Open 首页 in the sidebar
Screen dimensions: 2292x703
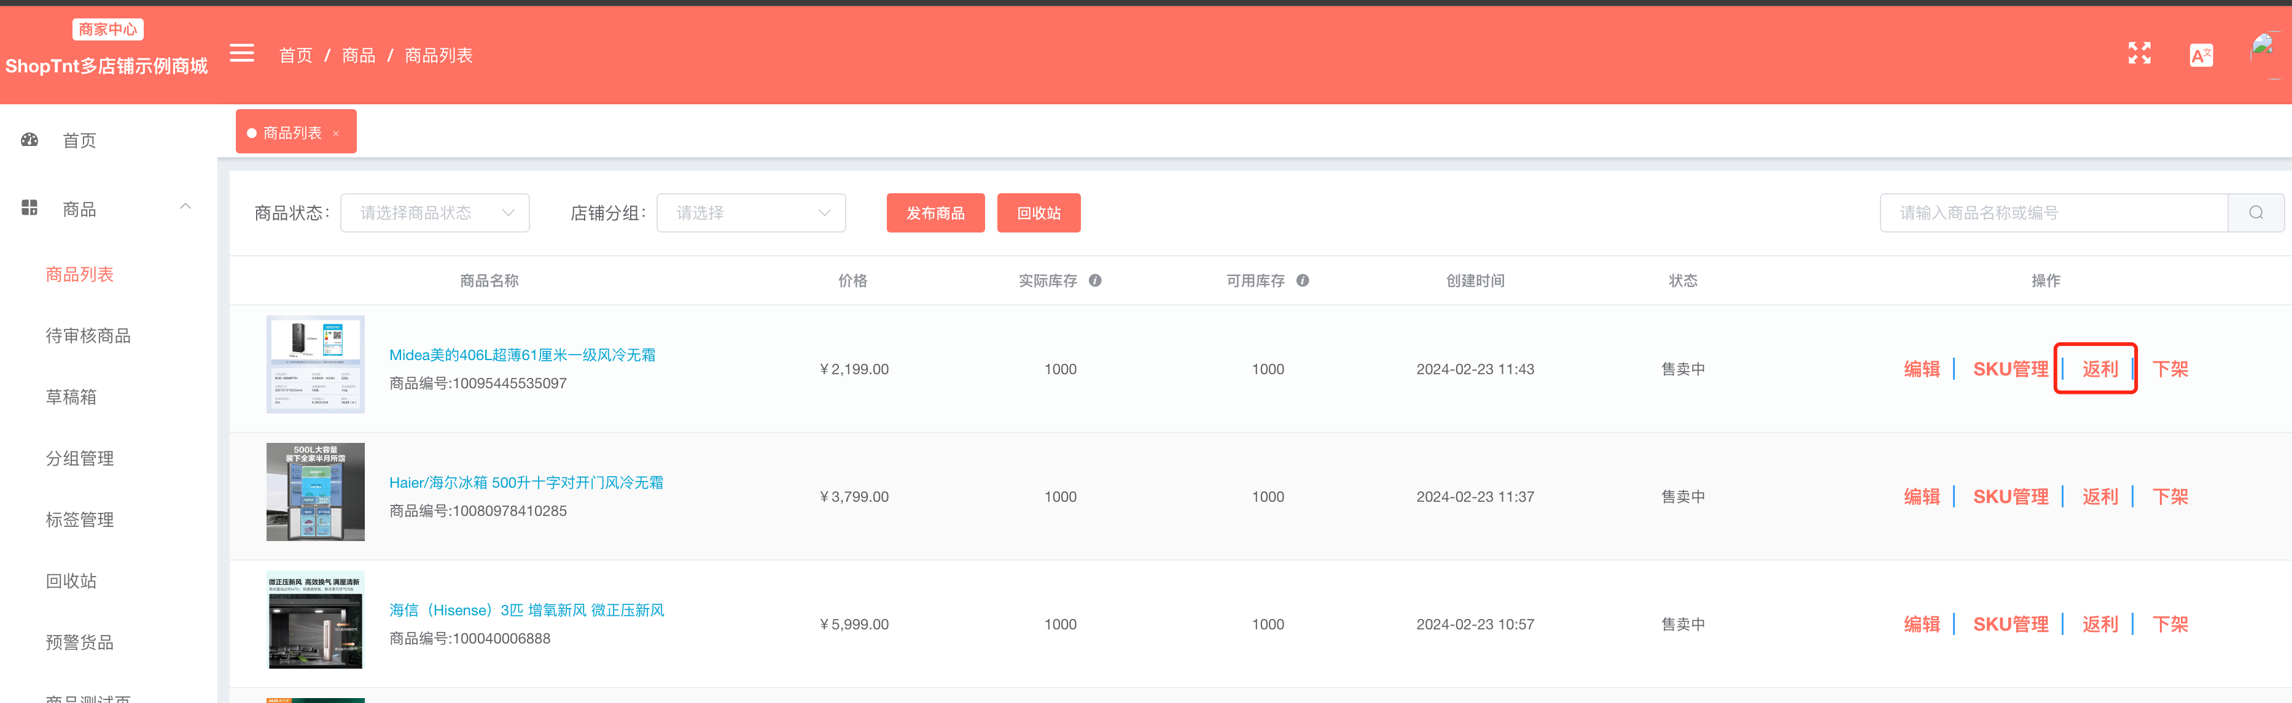(79, 140)
